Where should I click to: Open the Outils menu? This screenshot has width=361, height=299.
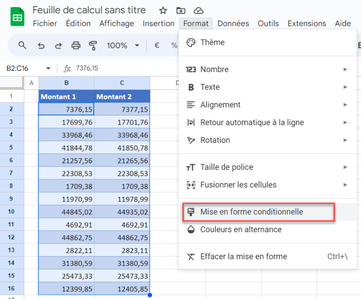tap(268, 24)
